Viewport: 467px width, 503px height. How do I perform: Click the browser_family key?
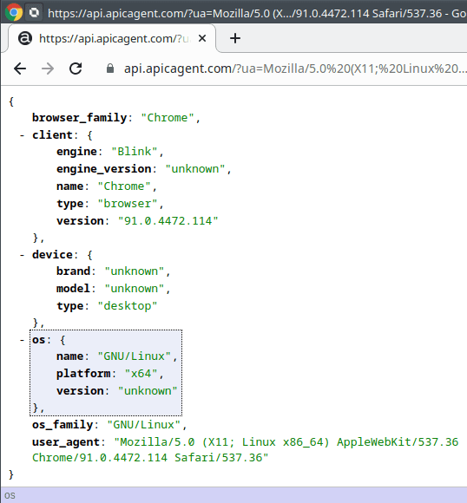[x=79, y=118]
